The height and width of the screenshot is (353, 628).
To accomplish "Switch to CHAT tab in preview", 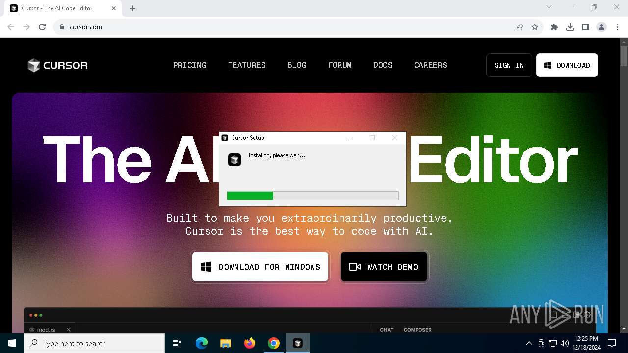I will tap(387, 330).
